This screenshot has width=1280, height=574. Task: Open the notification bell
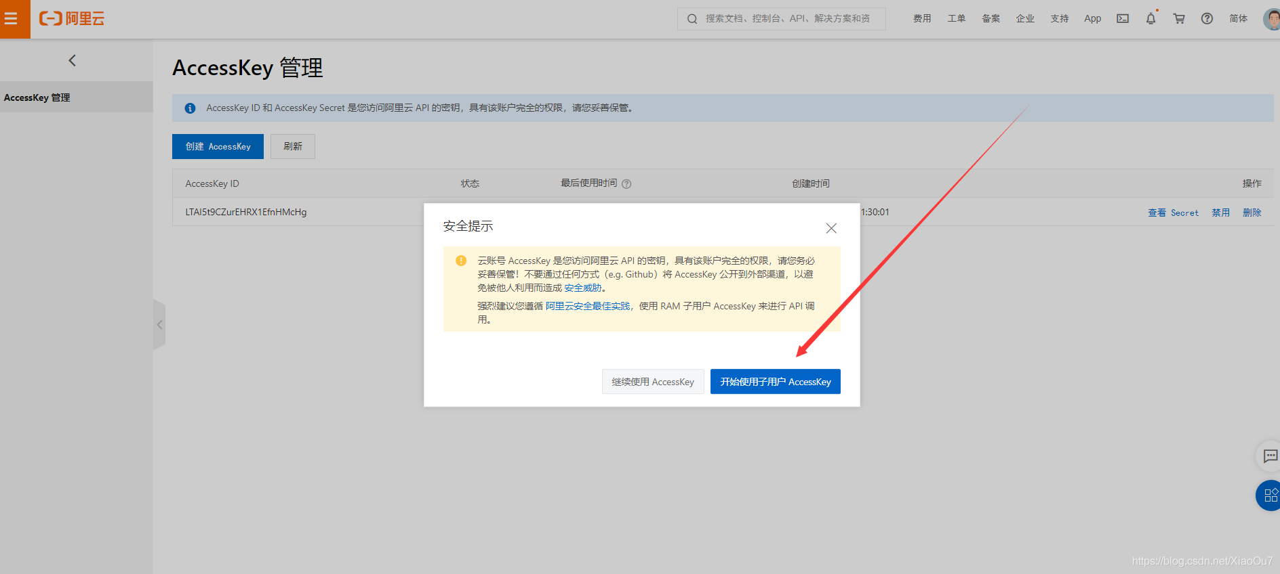(1151, 19)
